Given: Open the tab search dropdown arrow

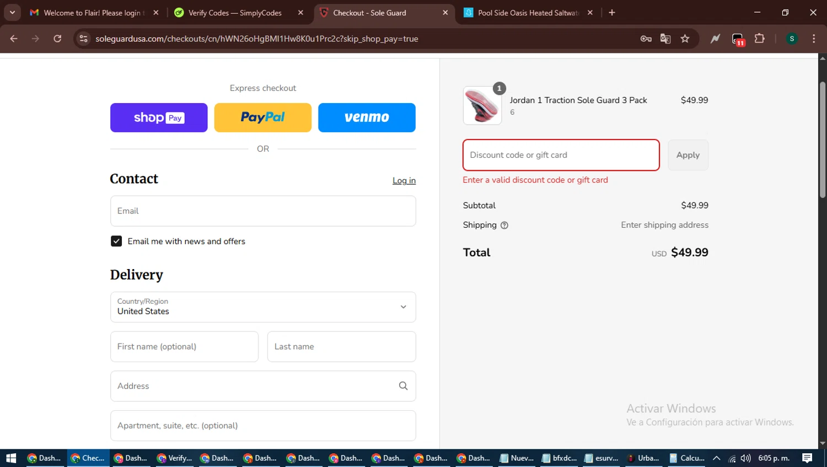Looking at the screenshot, I should point(12,12).
